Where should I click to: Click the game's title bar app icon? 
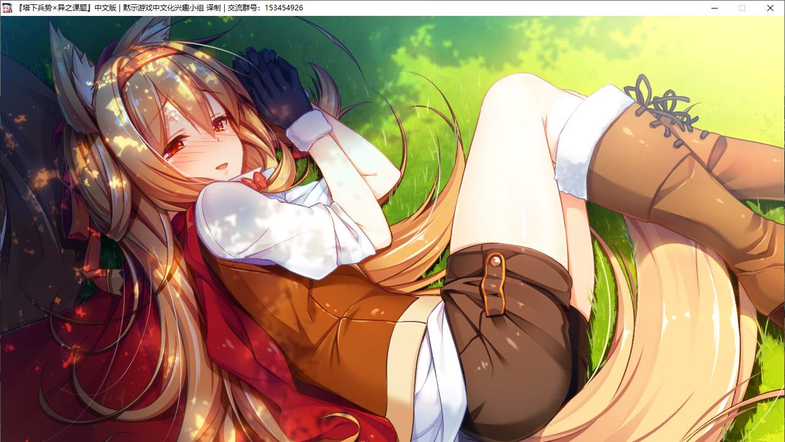pyautogui.click(x=8, y=8)
